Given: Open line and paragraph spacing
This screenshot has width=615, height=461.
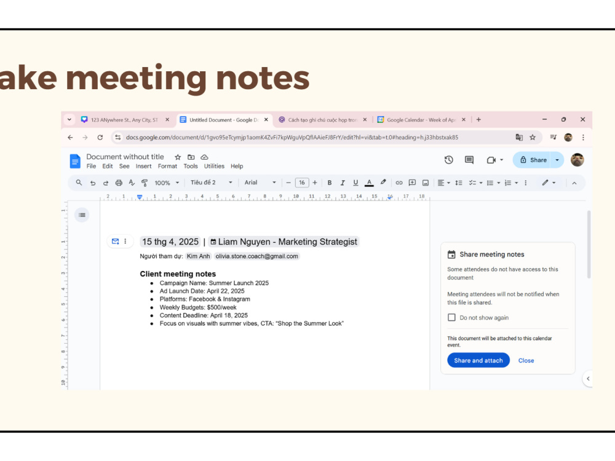Looking at the screenshot, I should click(x=459, y=183).
